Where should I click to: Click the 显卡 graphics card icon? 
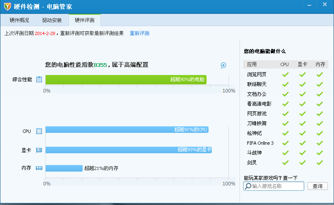tap(39, 150)
